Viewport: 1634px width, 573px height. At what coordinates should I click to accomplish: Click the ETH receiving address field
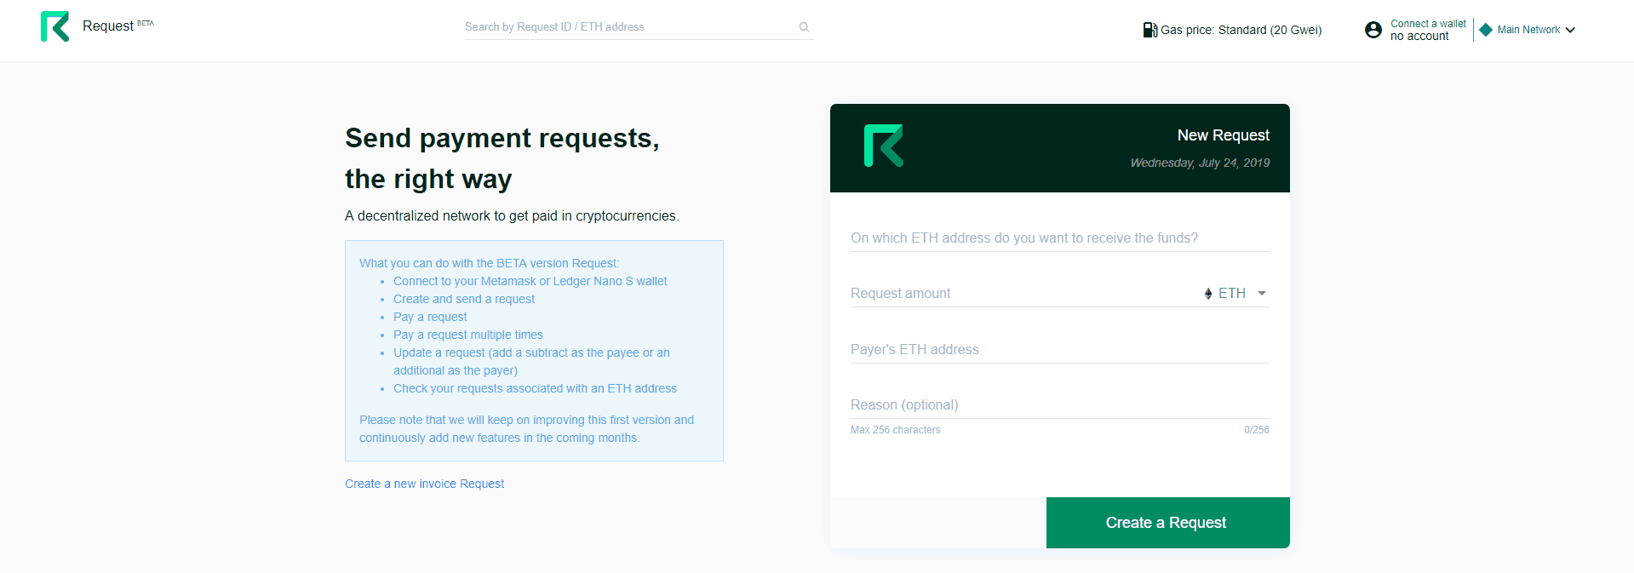point(1059,238)
